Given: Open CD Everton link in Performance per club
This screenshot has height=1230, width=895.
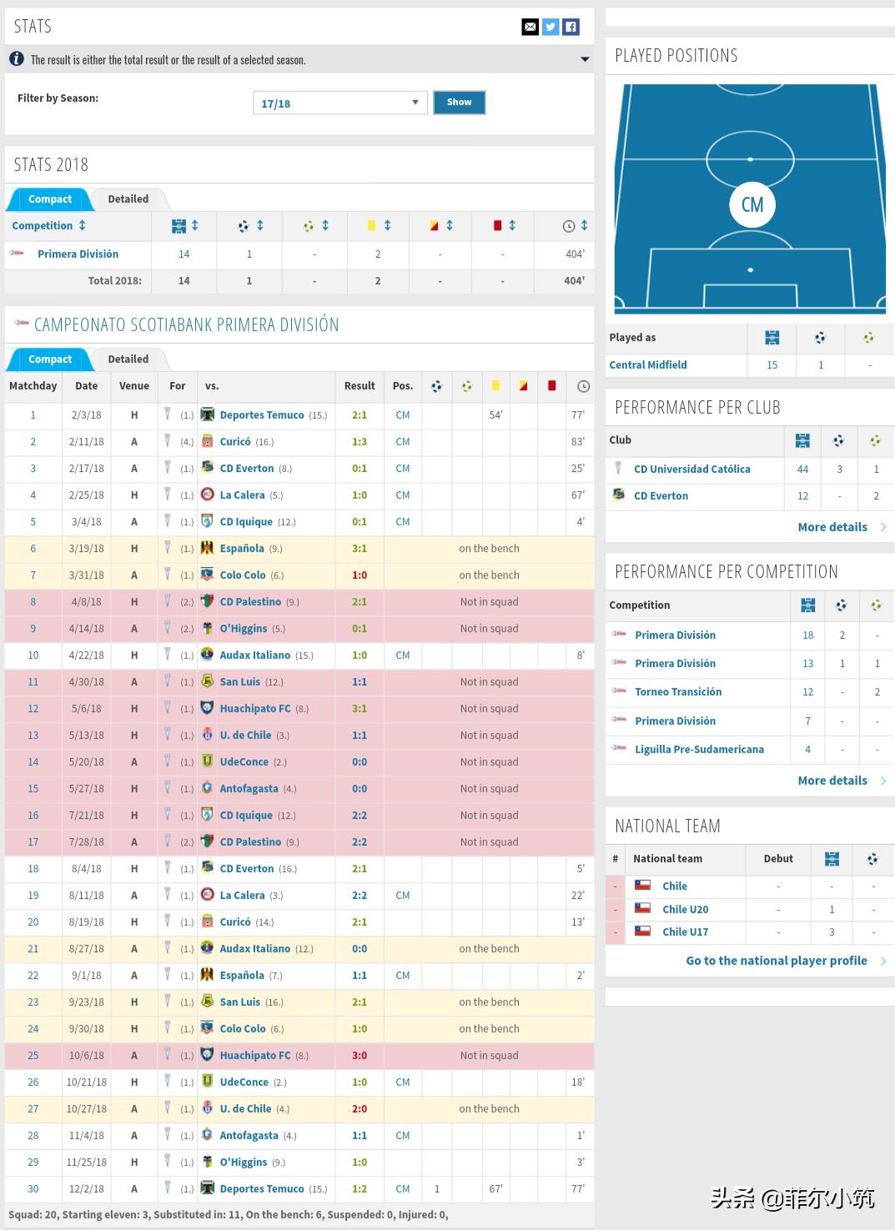Looking at the screenshot, I should click(661, 495).
